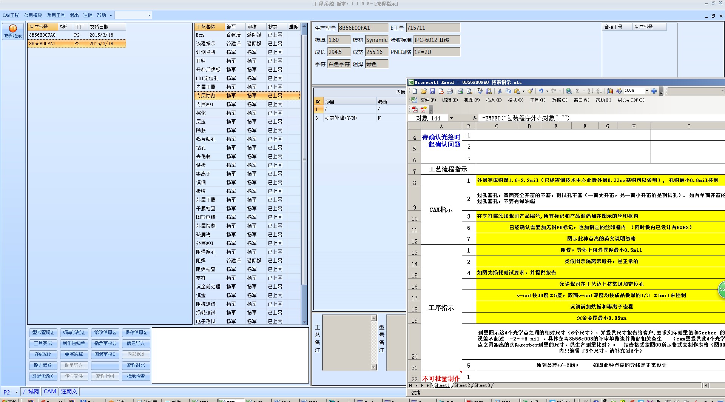Viewport: 725px width, 402px height.
Task: Toggle the Drawing toolbar icon in Excel
Action: click(619, 91)
